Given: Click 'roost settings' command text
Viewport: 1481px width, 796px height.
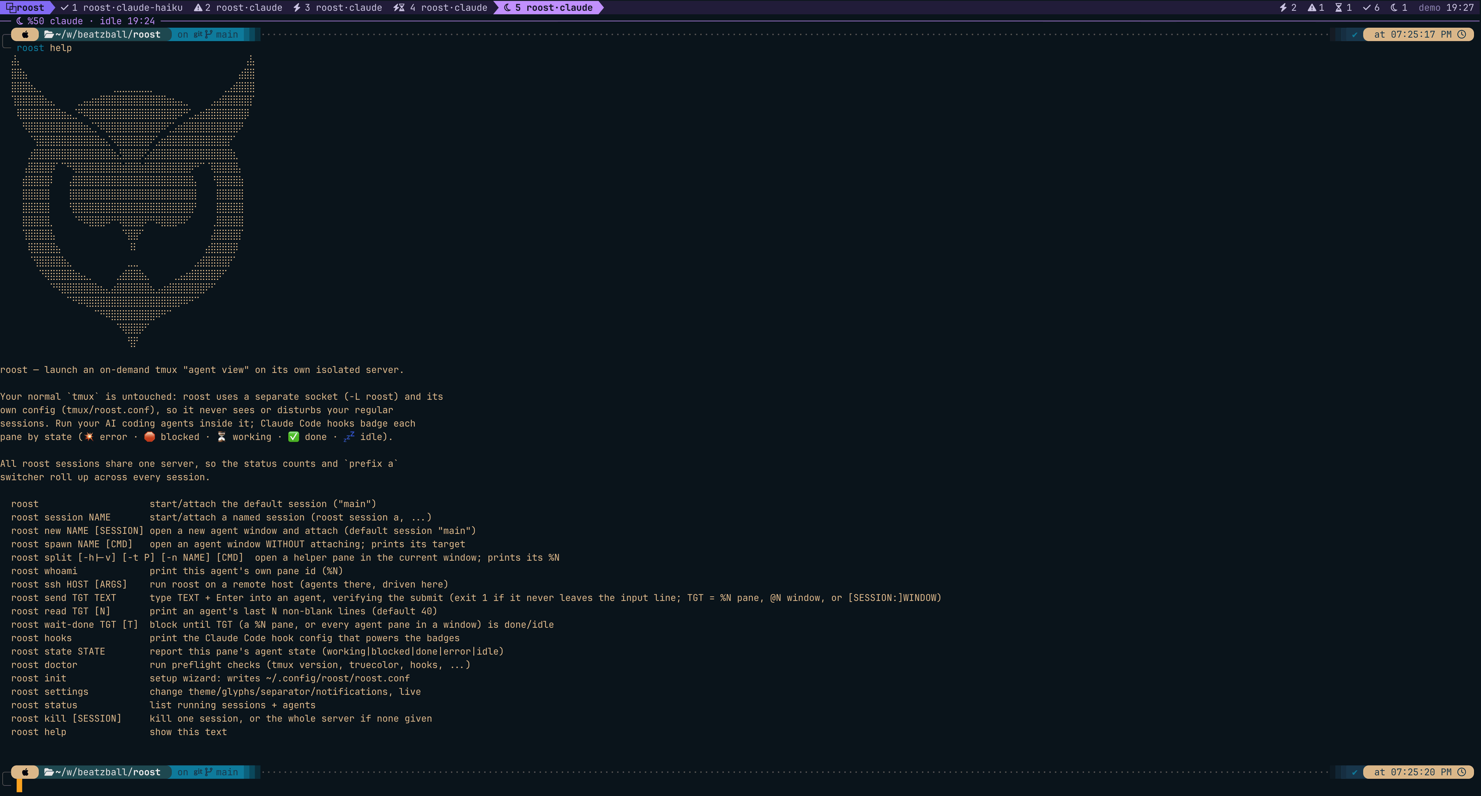Looking at the screenshot, I should pyautogui.click(x=49, y=691).
